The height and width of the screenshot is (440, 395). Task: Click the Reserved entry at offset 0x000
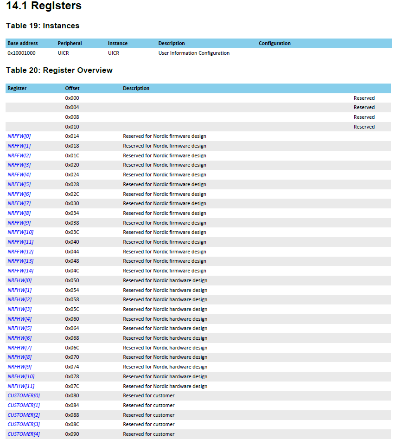point(364,98)
